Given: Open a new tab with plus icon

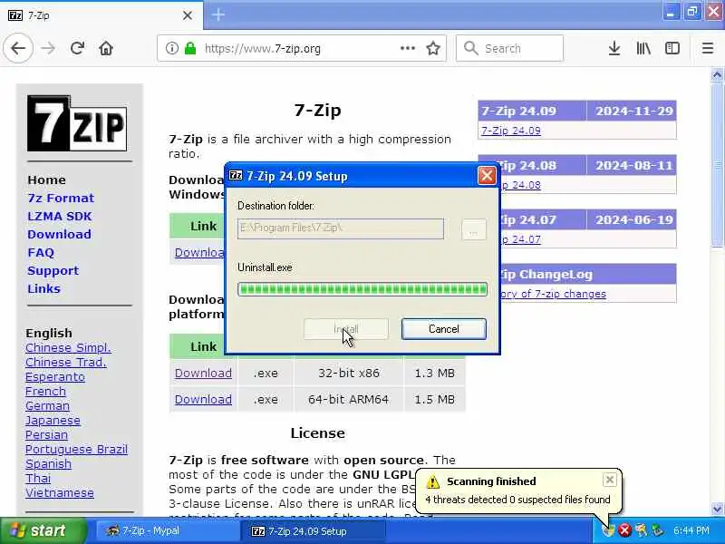Looking at the screenshot, I should click(x=218, y=15).
